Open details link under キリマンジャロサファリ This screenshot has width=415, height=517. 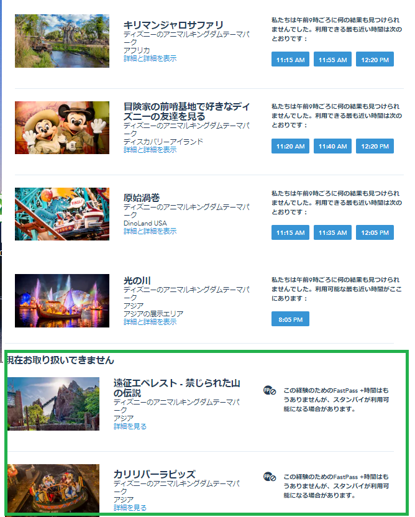(150, 58)
